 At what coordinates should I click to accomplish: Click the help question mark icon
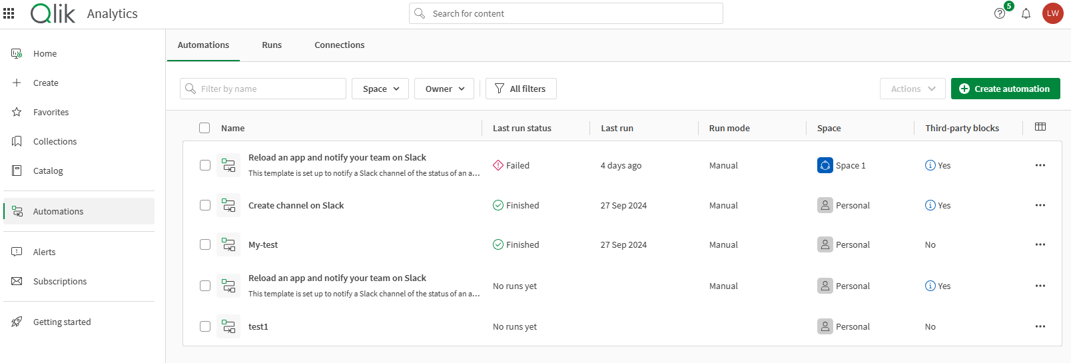(x=999, y=13)
